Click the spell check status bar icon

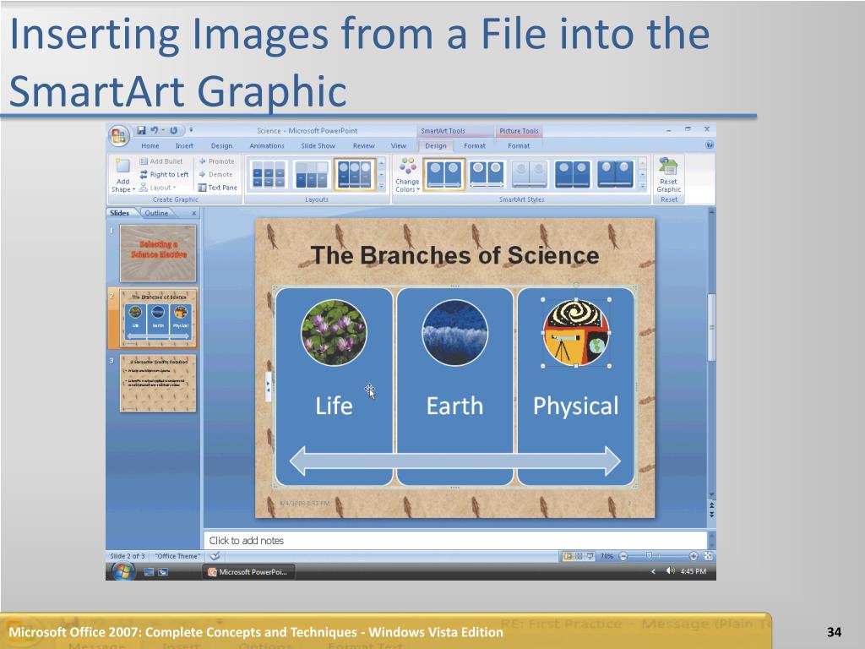[215, 556]
